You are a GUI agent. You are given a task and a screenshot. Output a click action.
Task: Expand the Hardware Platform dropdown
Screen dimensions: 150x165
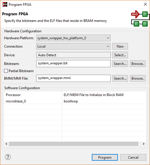[x=73, y=38]
